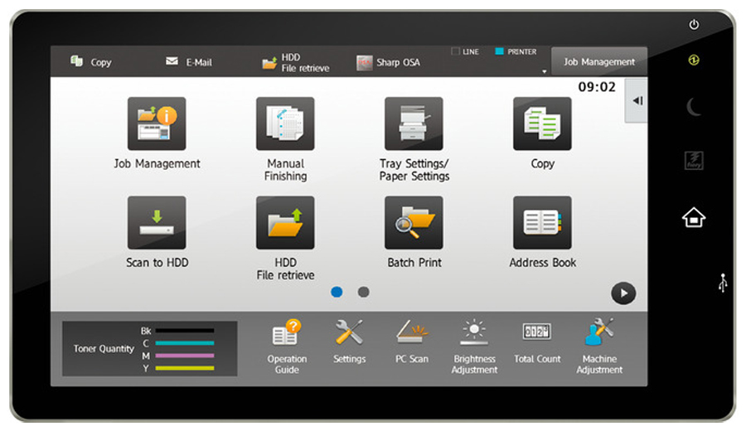Open the Job Management home icon
Image resolution: width=746 pixels, height=431 pixels.
(156, 124)
